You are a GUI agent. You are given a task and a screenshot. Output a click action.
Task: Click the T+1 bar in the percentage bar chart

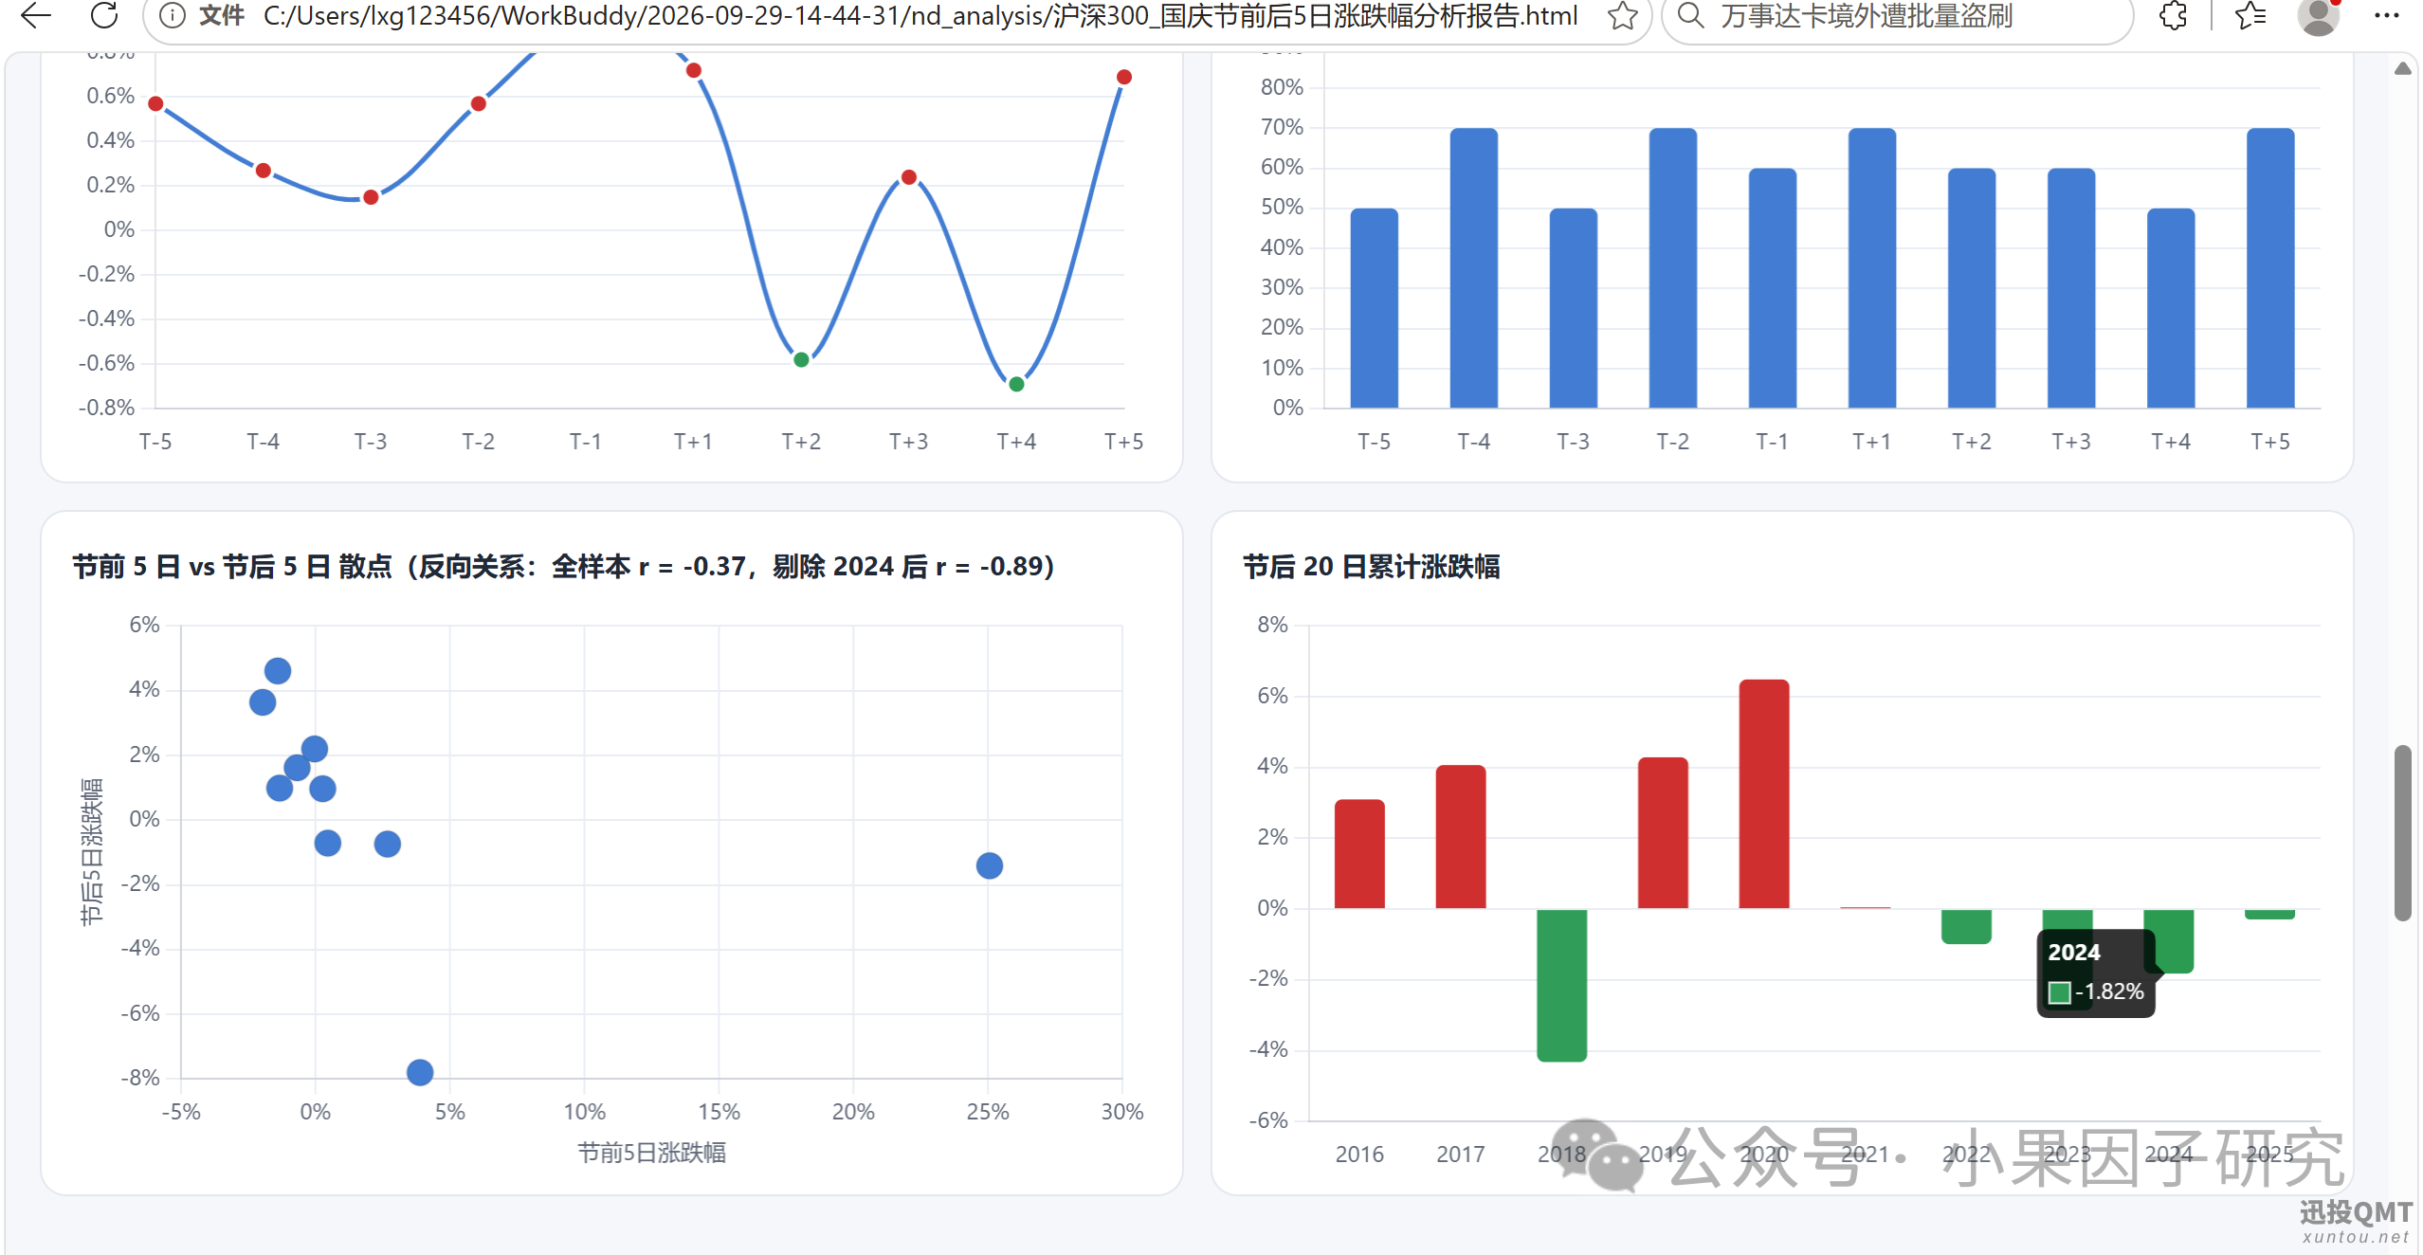click(1872, 268)
